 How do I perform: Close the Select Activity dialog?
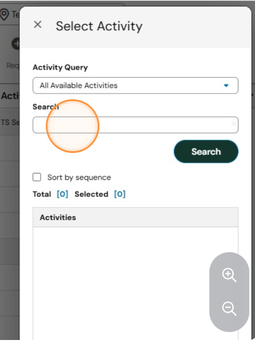(38, 25)
